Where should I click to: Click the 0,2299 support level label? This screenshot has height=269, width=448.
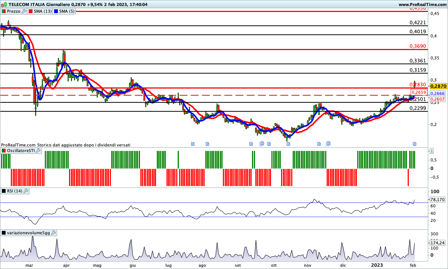pyautogui.click(x=418, y=108)
